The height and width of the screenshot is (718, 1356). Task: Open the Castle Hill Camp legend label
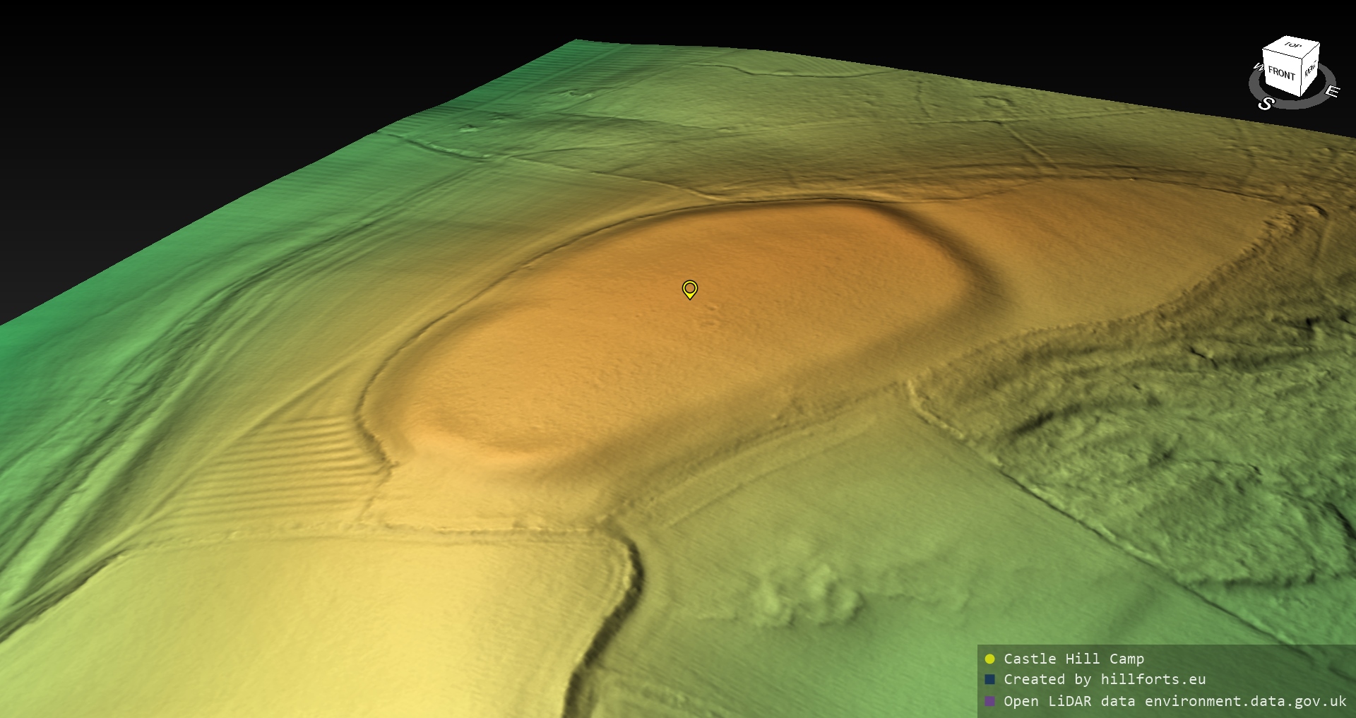tap(1073, 659)
